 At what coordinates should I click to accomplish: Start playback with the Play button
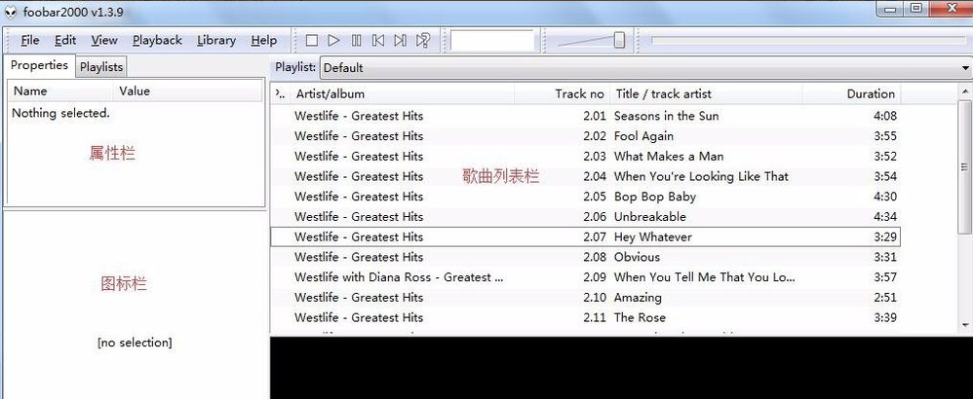pos(333,40)
